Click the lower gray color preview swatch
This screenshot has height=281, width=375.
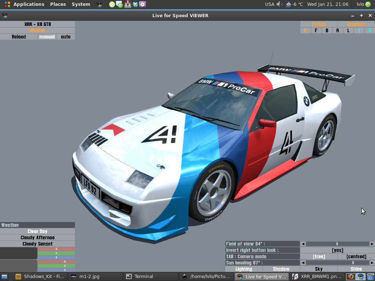pyautogui.click(x=19, y=266)
